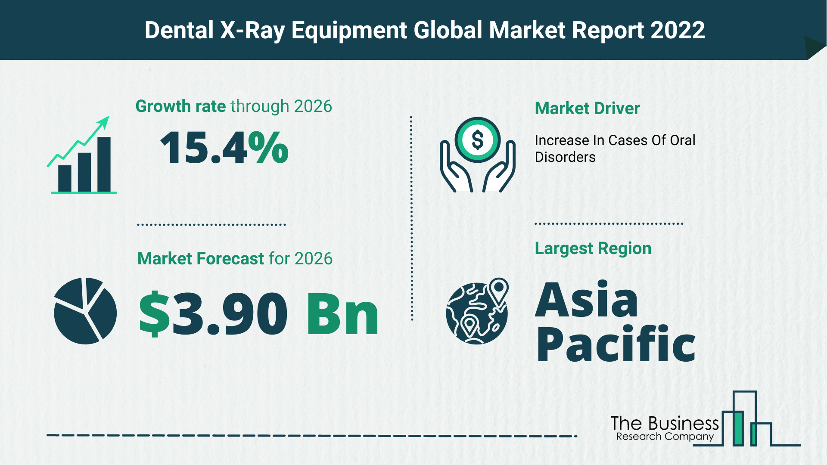Viewport: 827px width, 465px height.
Task: Click 'Increase In Cases Of Oral Disorders' text
Action: pyautogui.click(x=615, y=149)
